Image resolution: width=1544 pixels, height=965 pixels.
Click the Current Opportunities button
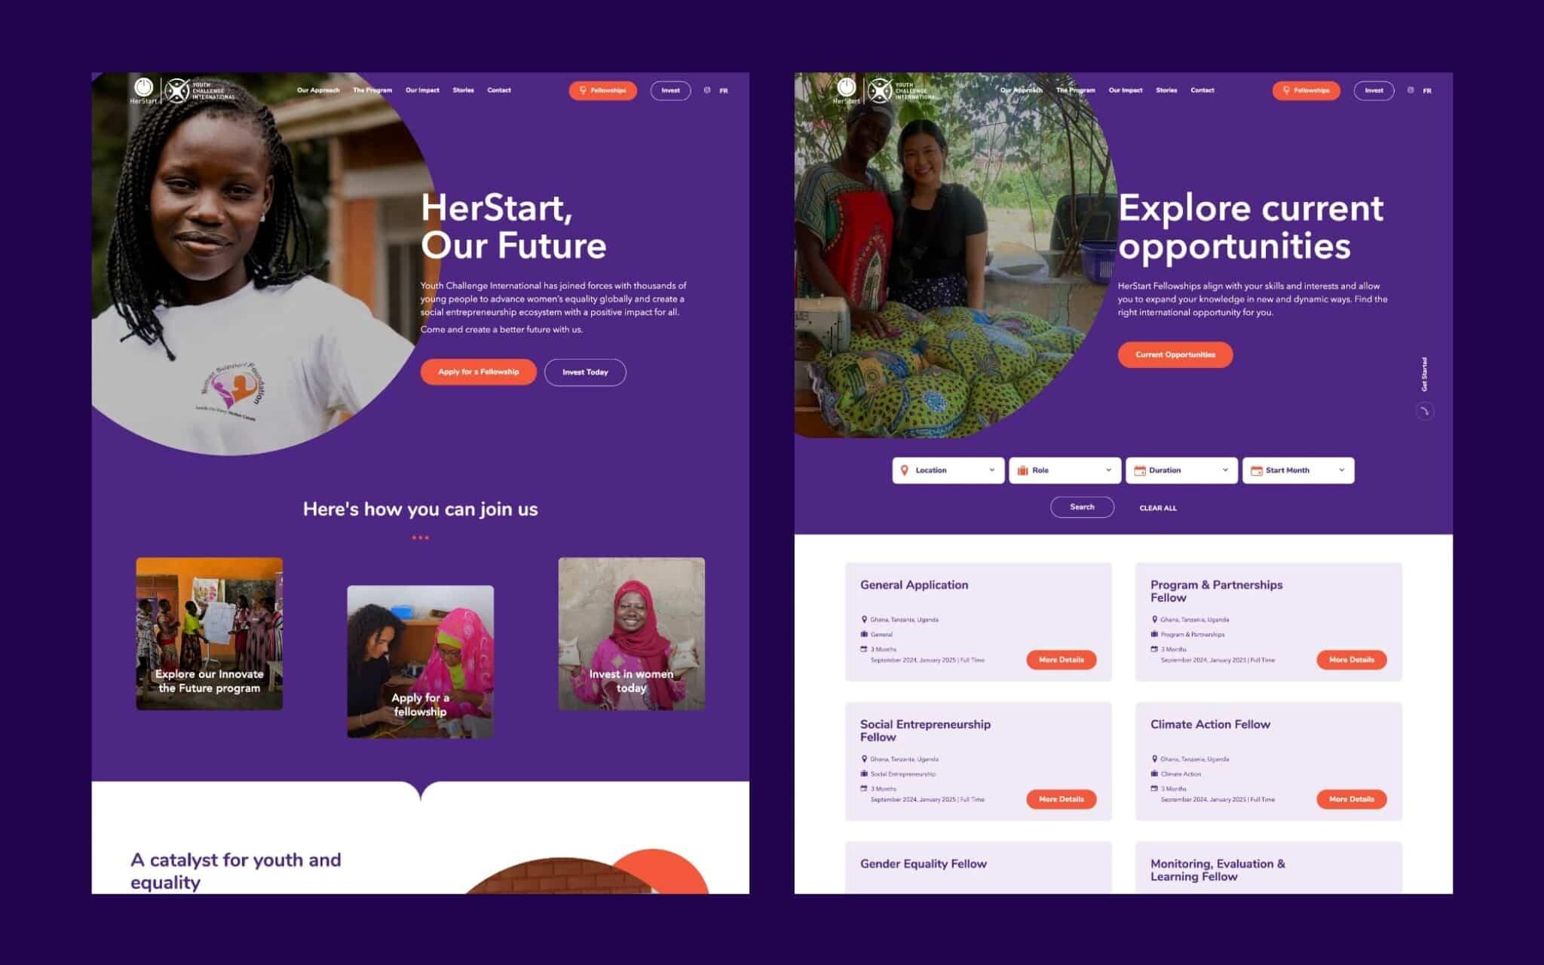click(x=1176, y=354)
